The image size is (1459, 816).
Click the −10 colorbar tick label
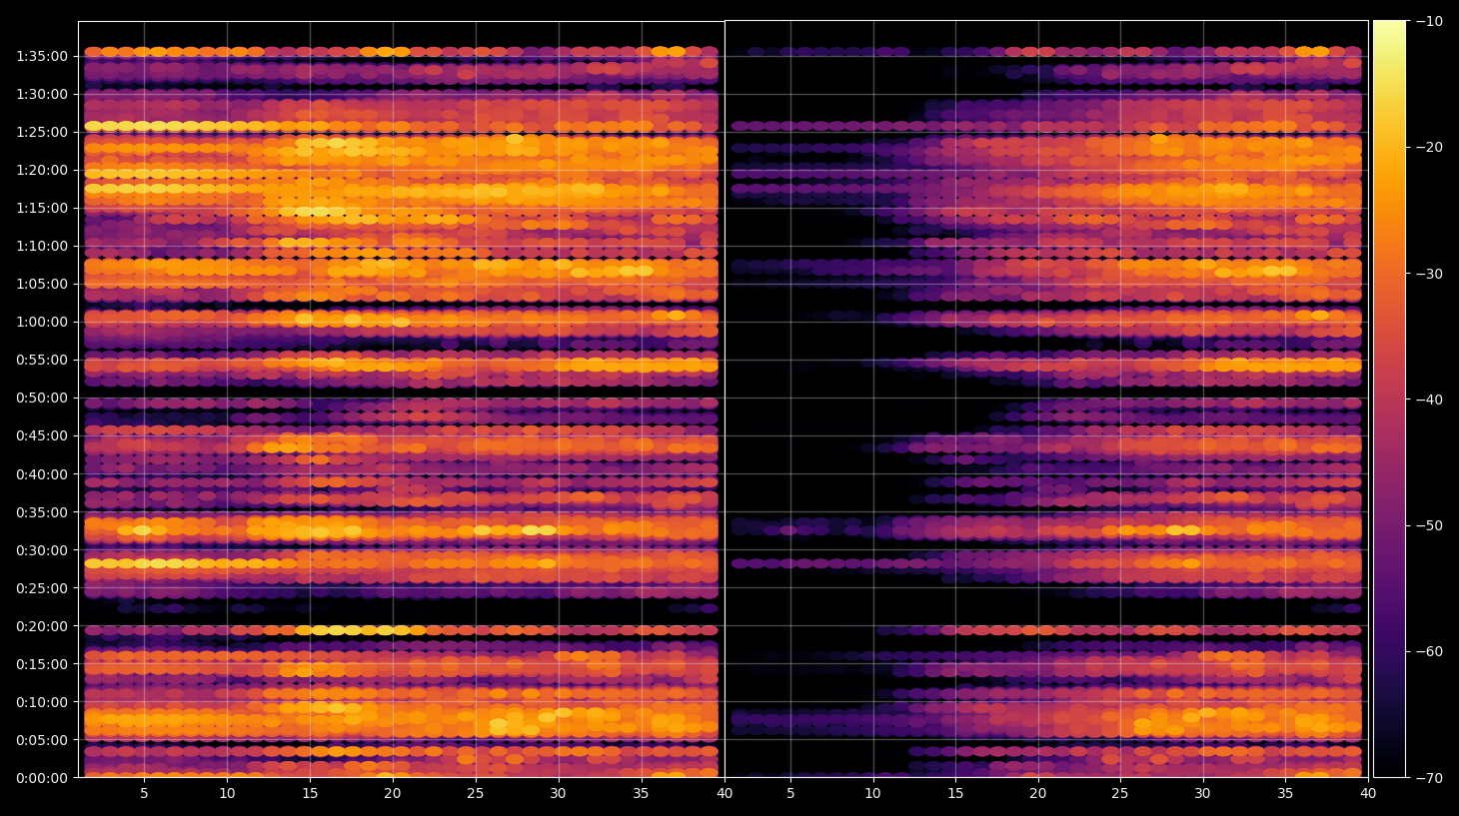tap(1429, 21)
